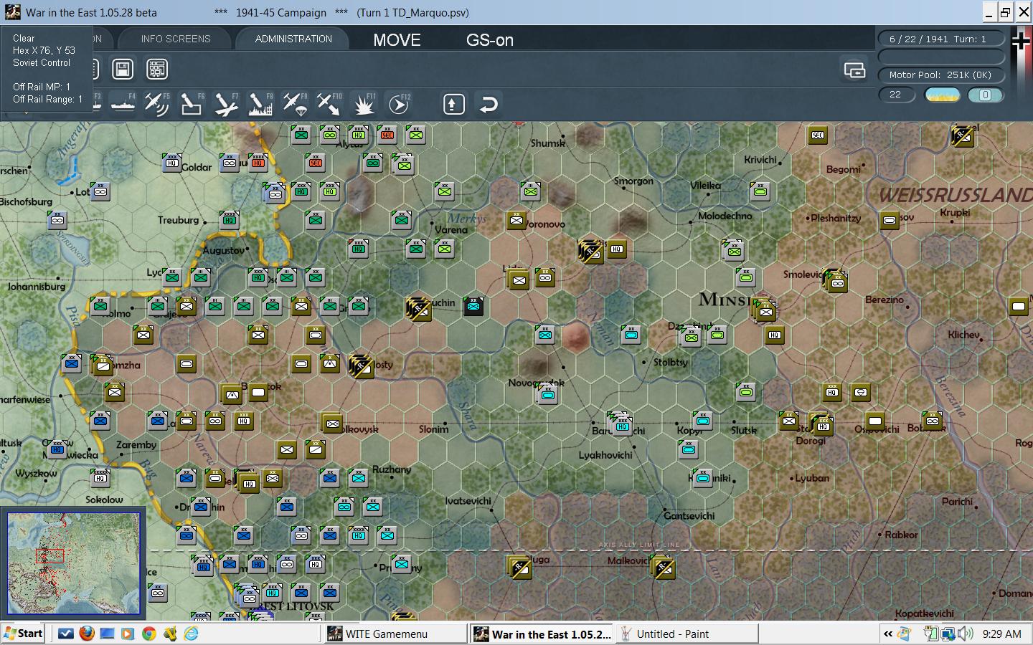The width and height of the screenshot is (1033, 645).
Task: Click the minimap overview thumbnail
Action: [x=73, y=563]
